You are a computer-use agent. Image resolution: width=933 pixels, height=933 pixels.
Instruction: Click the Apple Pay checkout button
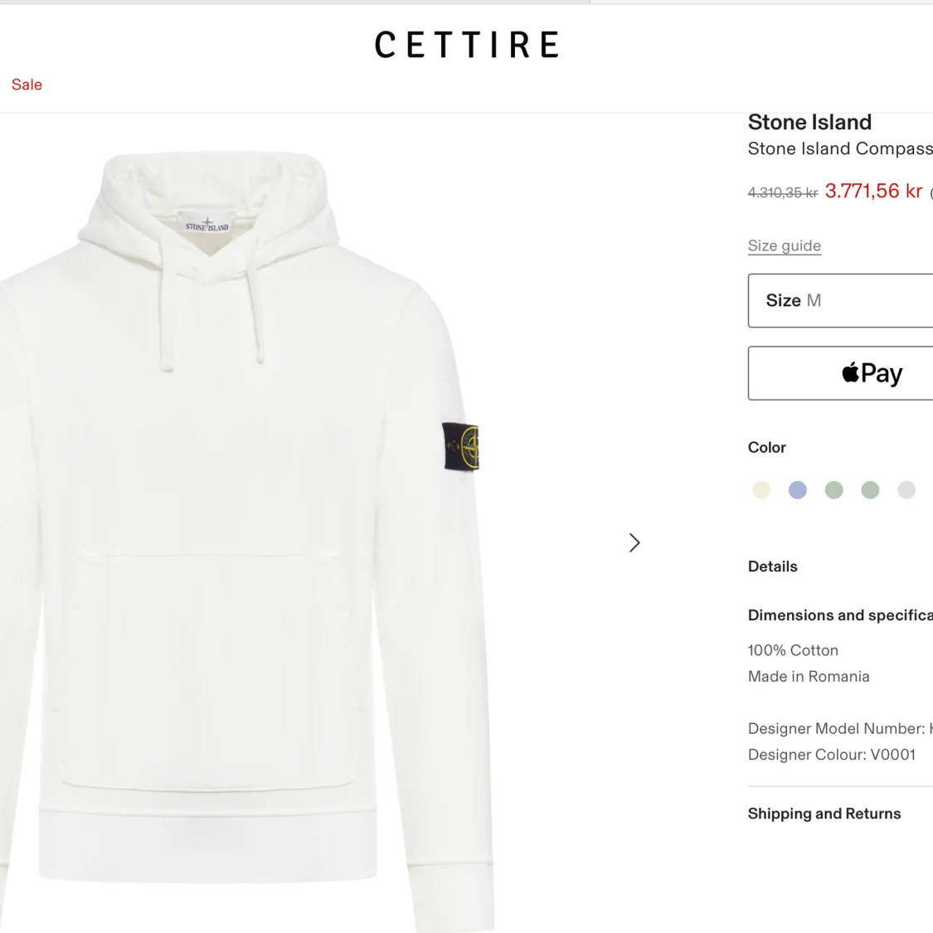tap(872, 372)
